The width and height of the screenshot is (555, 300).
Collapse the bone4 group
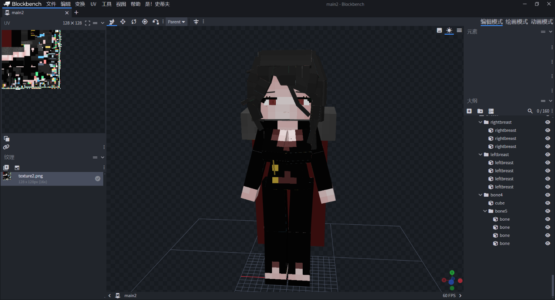(x=480, y=195)
